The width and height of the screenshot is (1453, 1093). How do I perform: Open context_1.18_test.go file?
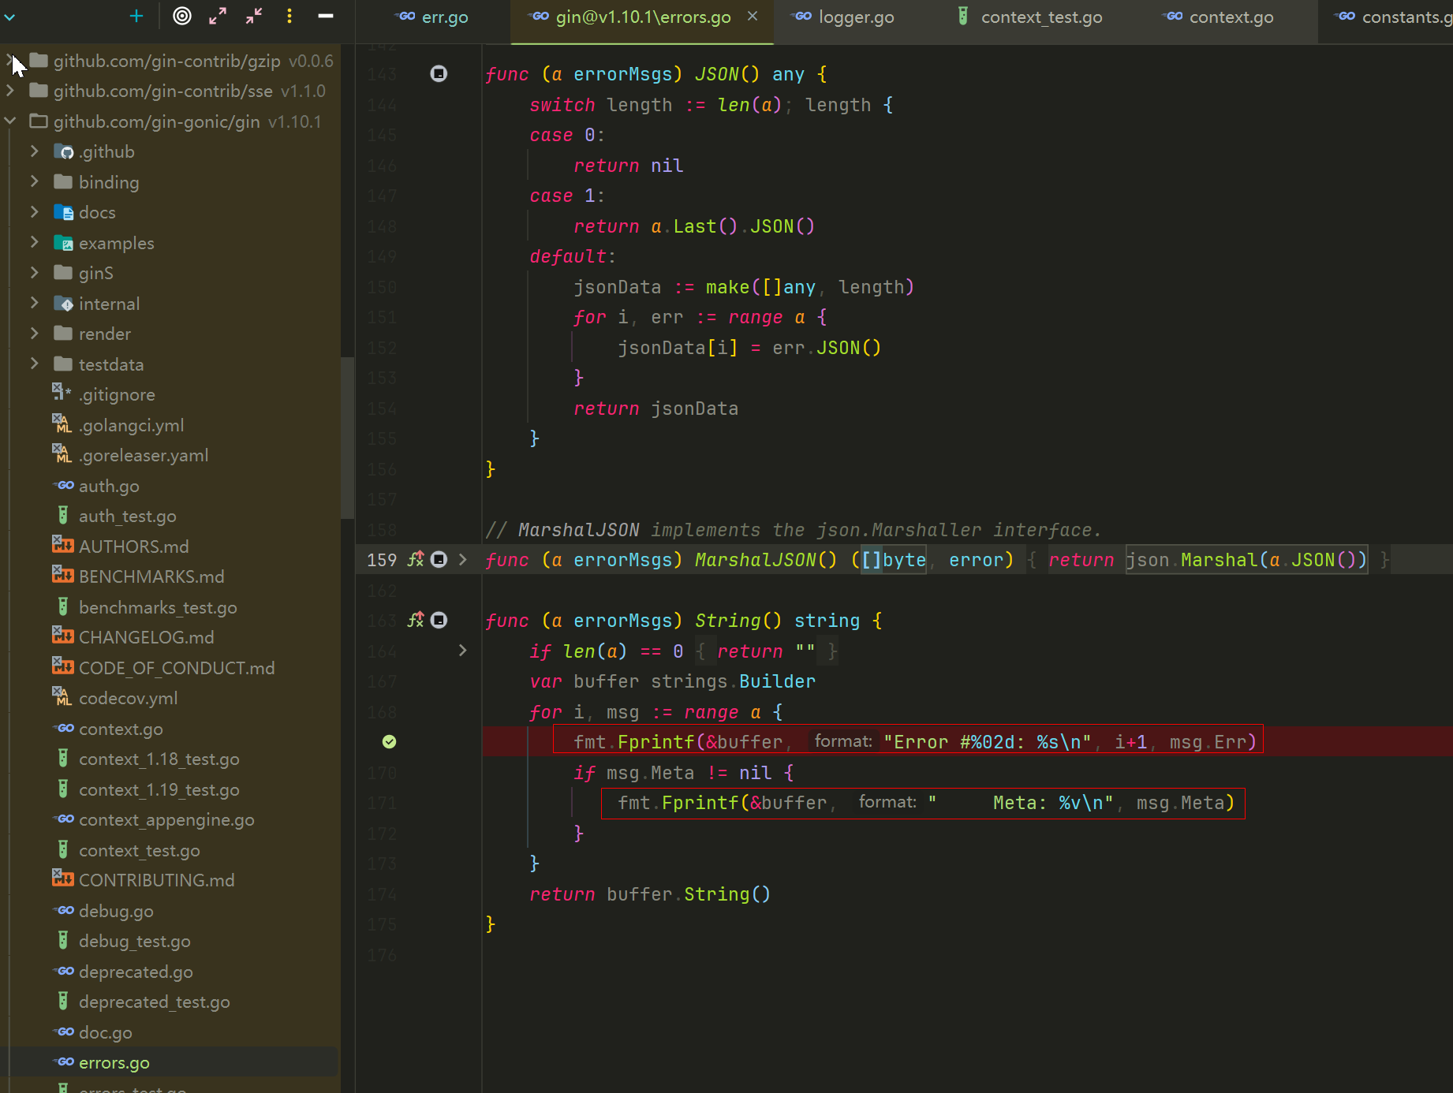tap(159, 759)
